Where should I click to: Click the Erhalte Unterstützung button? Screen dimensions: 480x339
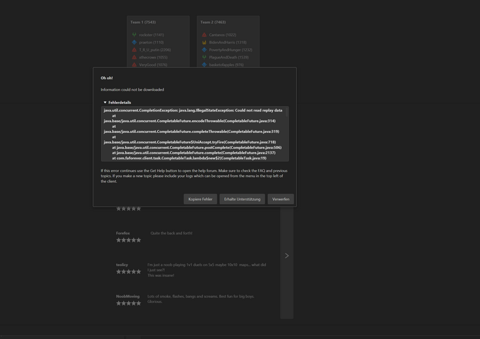click(242, 199)
